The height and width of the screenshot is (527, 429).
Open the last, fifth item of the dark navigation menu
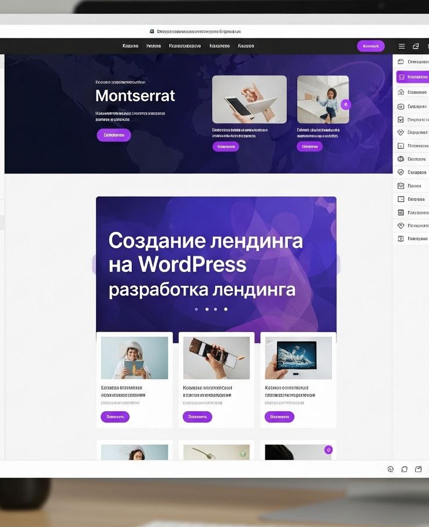coord(246,46)
